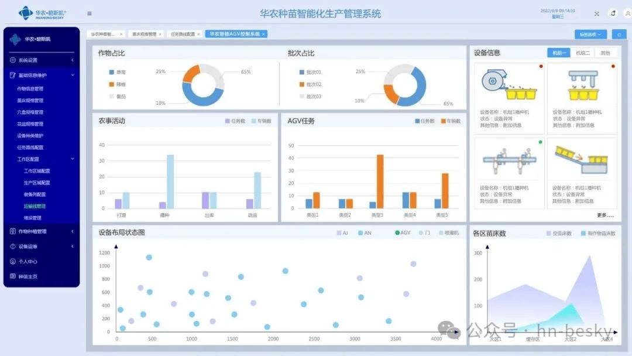Click the AJ legend entry in 设备布局状态图
The image size is (632, 356).
[x=342, y=233]
